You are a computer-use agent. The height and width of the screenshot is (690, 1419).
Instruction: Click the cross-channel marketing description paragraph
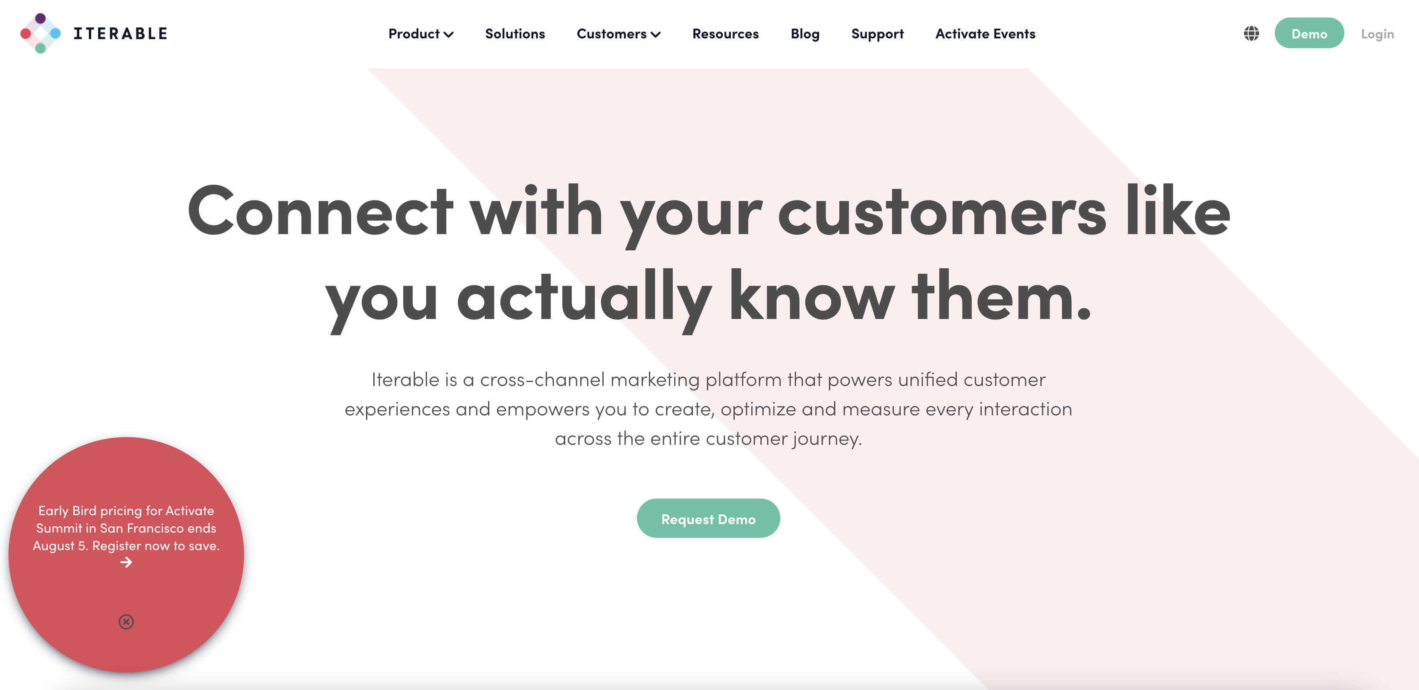[x=708, y=409]
